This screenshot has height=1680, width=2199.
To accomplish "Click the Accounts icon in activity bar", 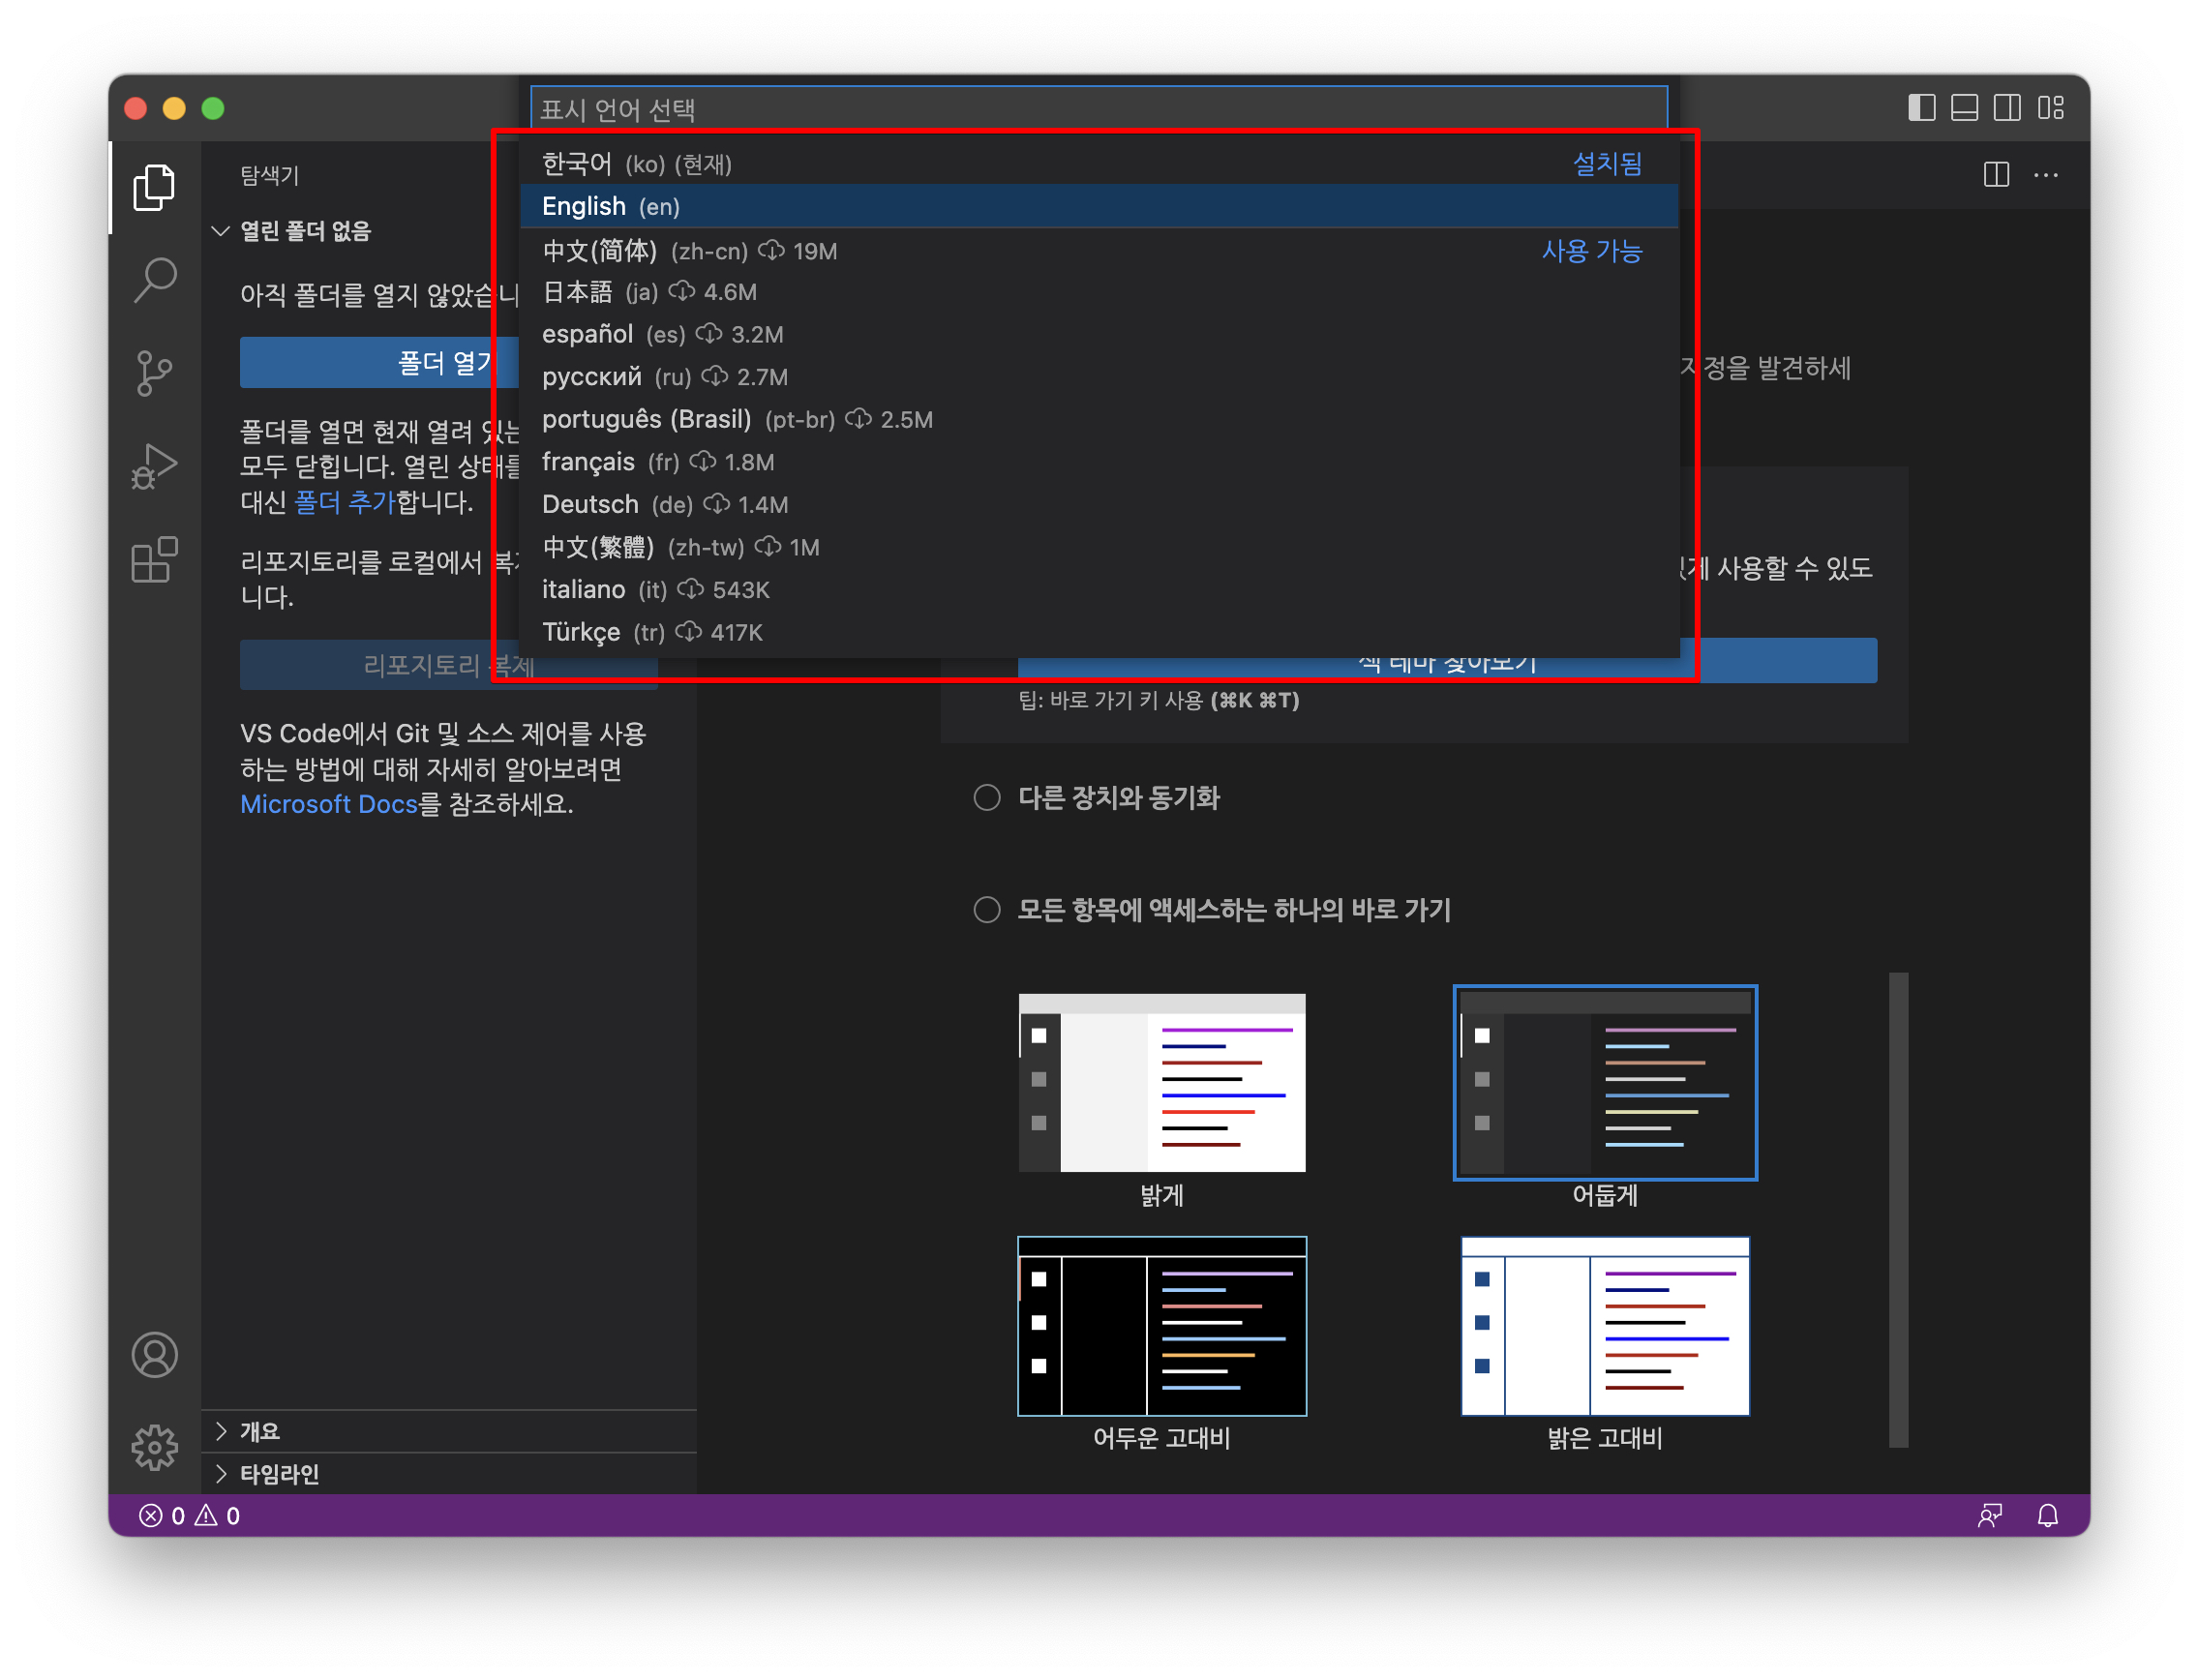I will [x=153, y=1355].
